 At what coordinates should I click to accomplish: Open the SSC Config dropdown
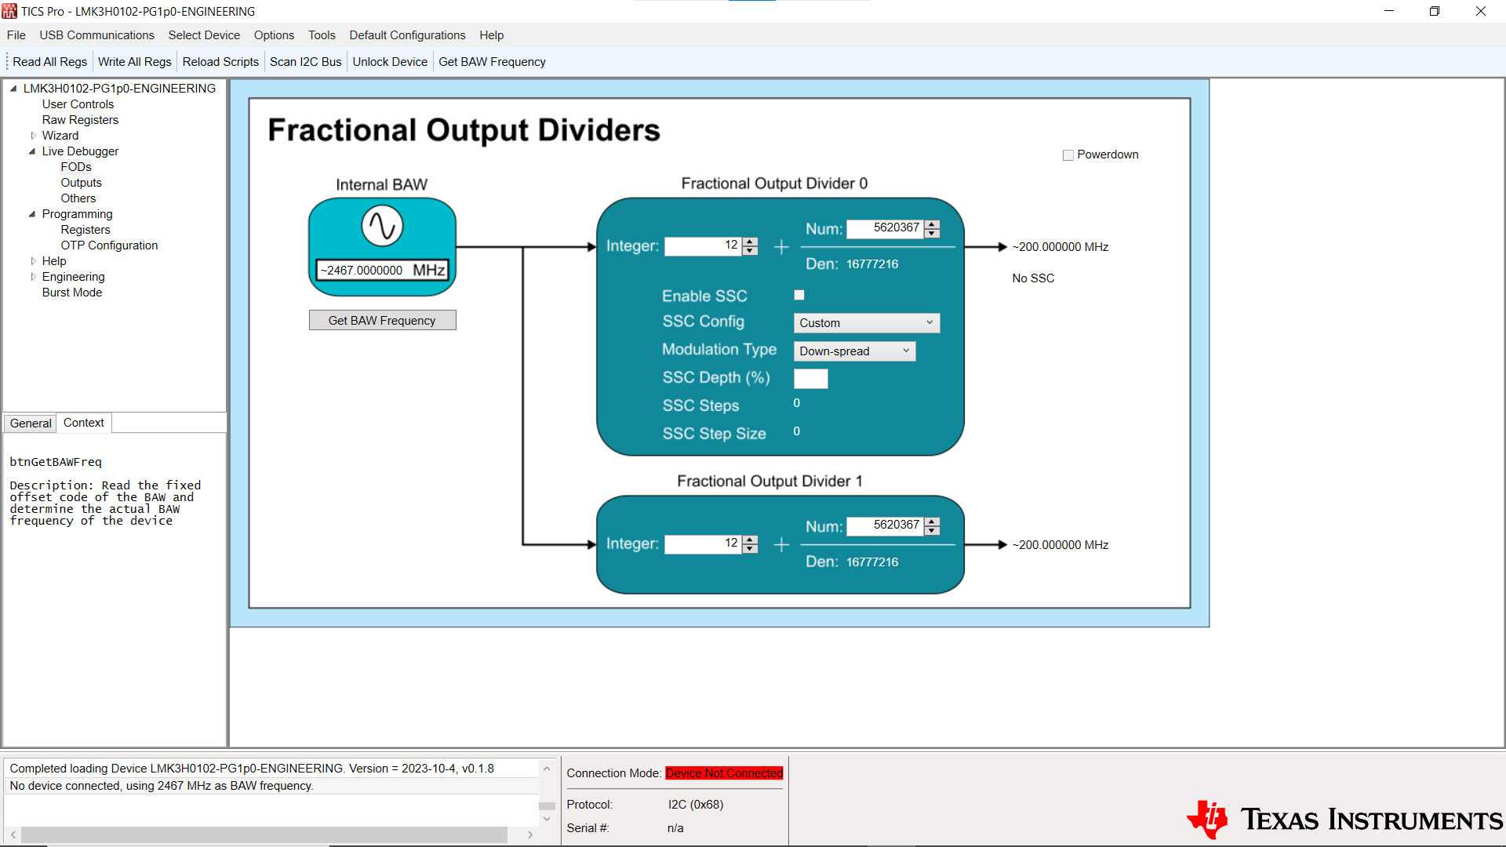point(866,323)
